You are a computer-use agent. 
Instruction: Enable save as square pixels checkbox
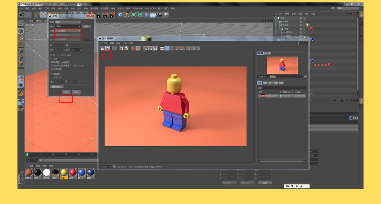[x=52, y=66]
